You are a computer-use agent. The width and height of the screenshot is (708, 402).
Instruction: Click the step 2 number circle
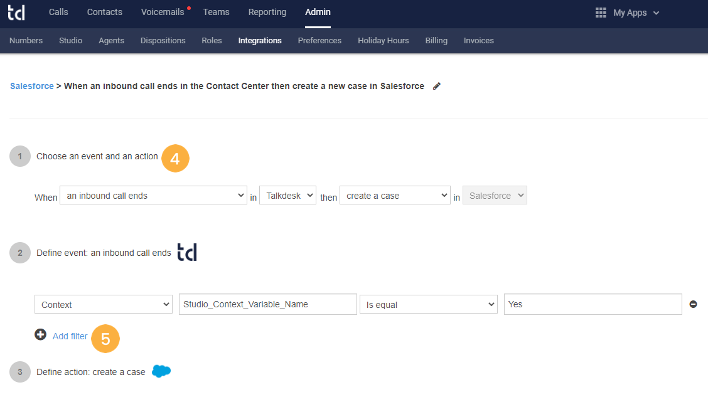pos(20,253)
